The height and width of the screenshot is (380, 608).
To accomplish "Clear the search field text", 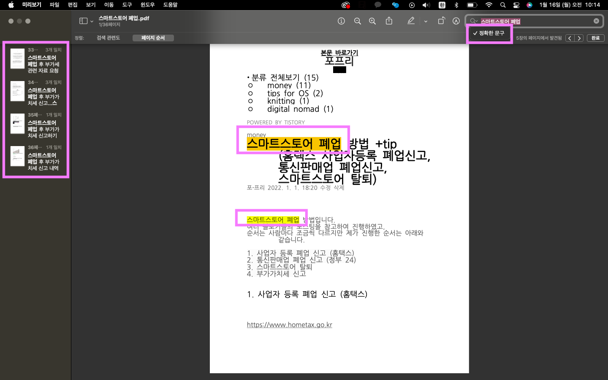I will [596, 21].
